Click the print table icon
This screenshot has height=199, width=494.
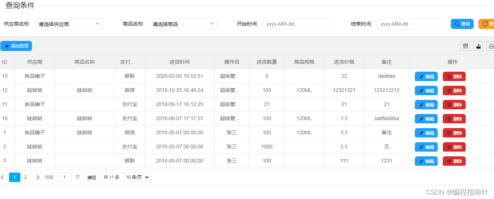pyautogui.click(x=491, y=46)
